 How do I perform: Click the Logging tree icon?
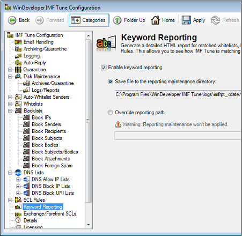(18, 56)
